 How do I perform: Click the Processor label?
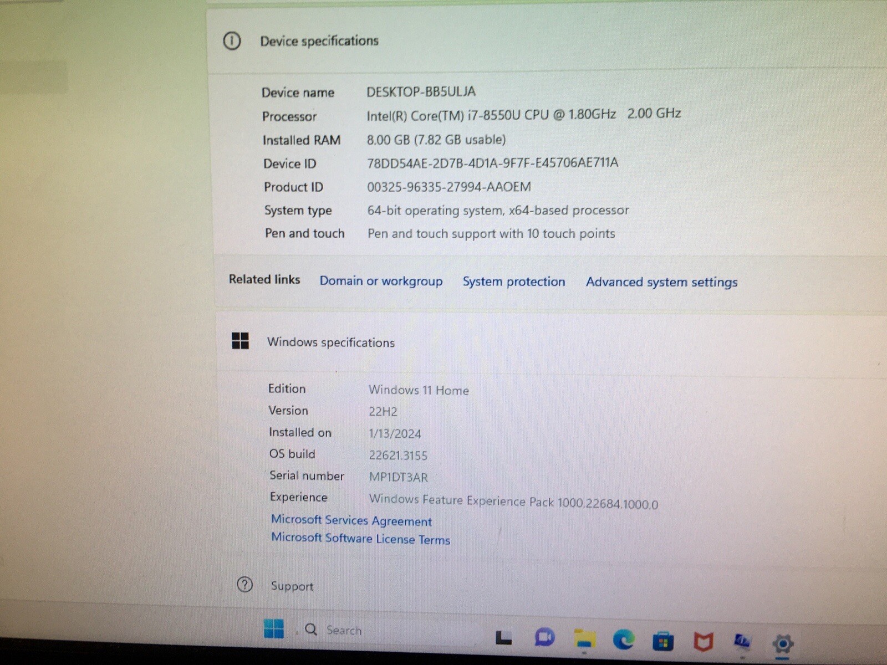[x=289, y=116]
